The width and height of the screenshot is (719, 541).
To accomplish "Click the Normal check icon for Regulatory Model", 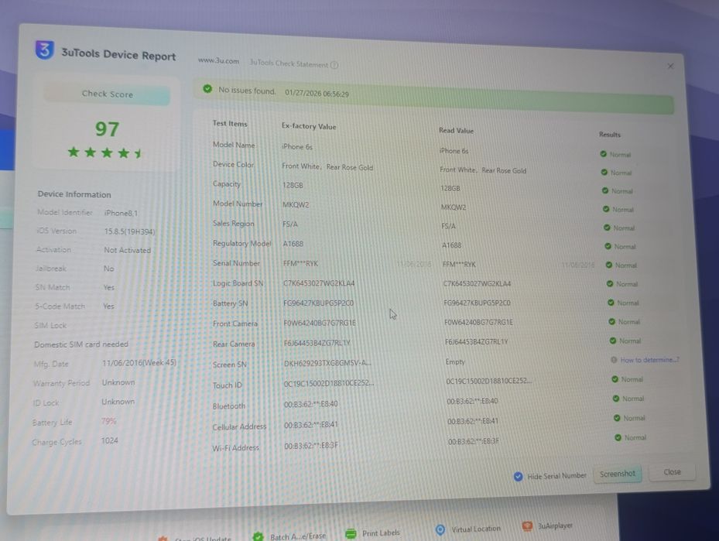I will [x=608, y=246].
